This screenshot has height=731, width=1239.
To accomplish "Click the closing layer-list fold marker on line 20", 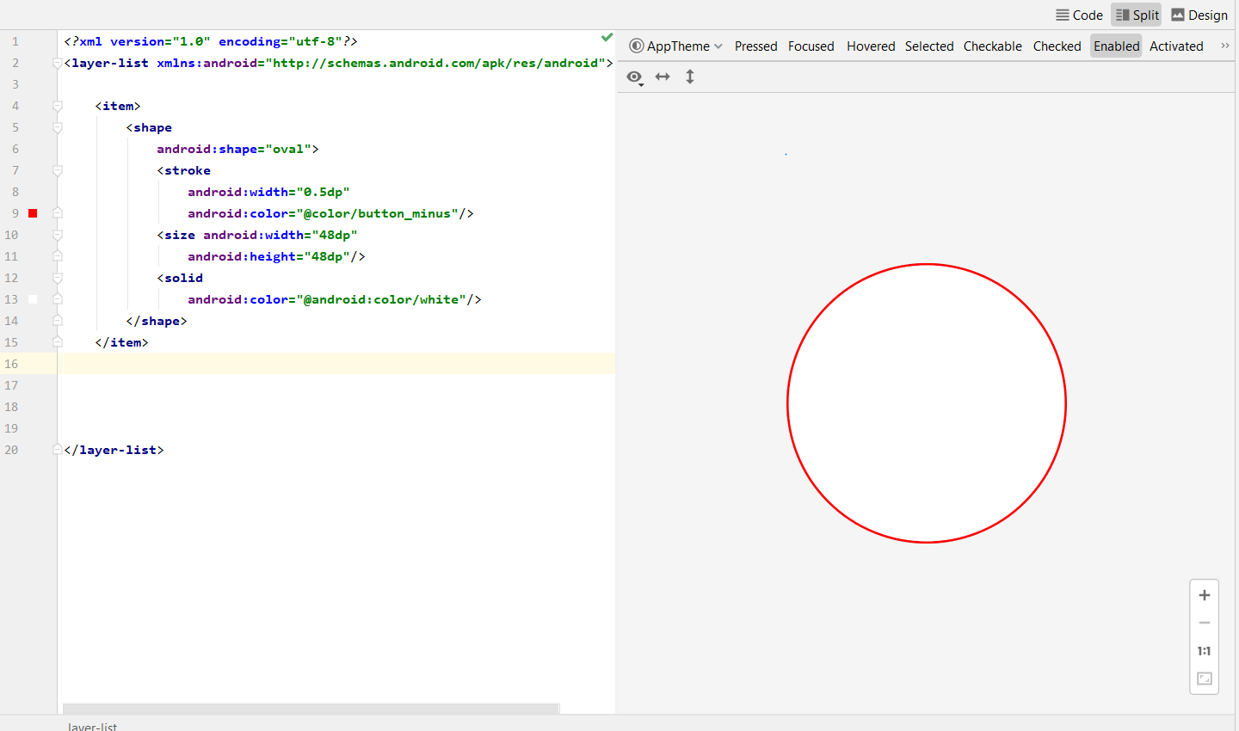I will click(58, 450).
